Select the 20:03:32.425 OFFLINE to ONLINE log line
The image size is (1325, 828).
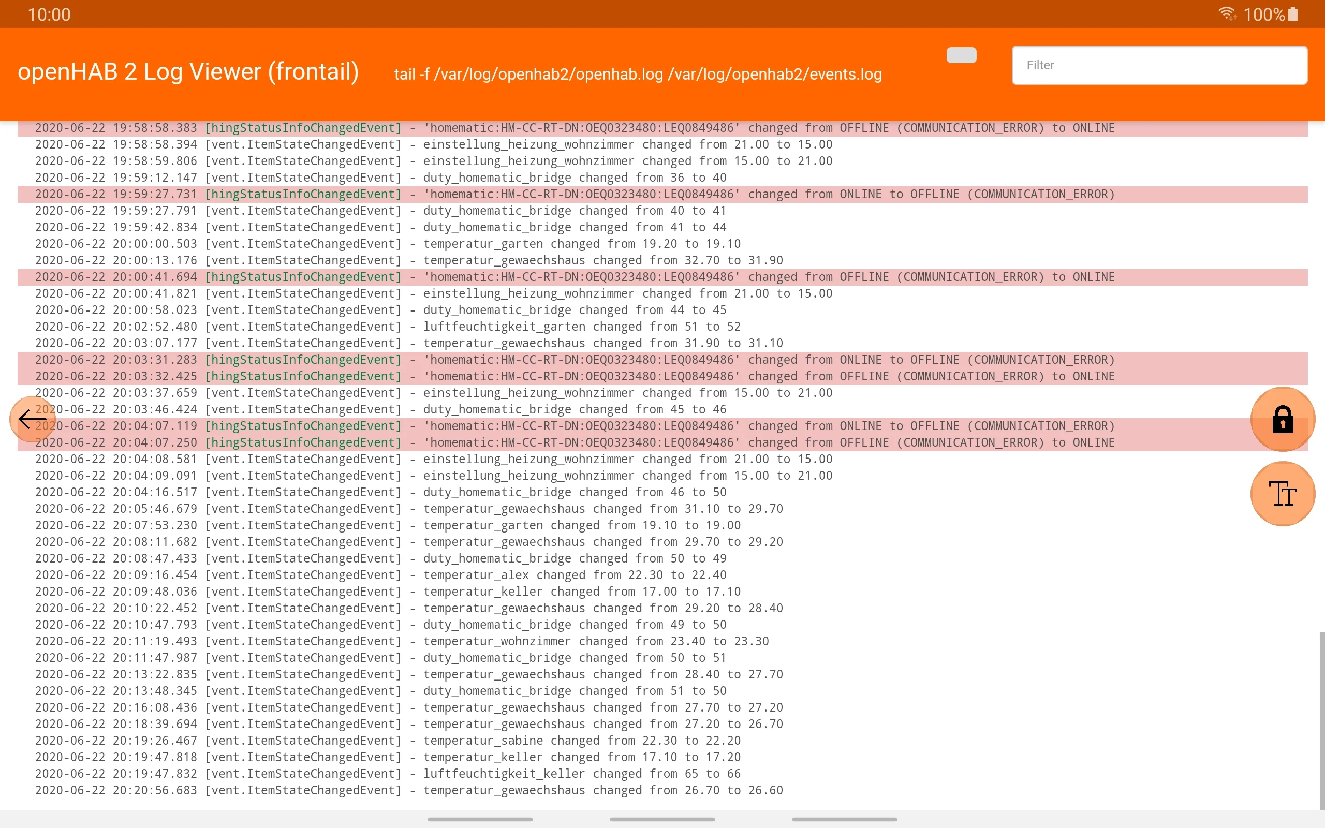pyautogui.click(x=662, y=376)
